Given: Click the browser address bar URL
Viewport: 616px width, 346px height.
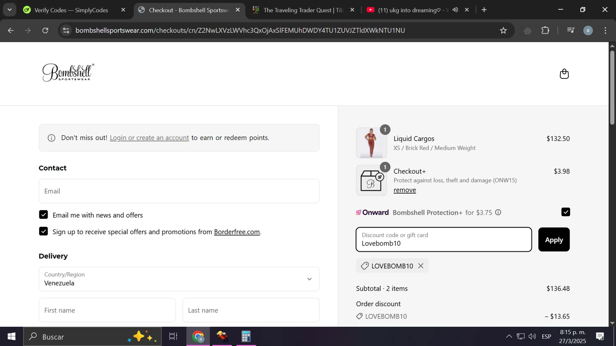Looking at the screenshot, I should [240, 30].
